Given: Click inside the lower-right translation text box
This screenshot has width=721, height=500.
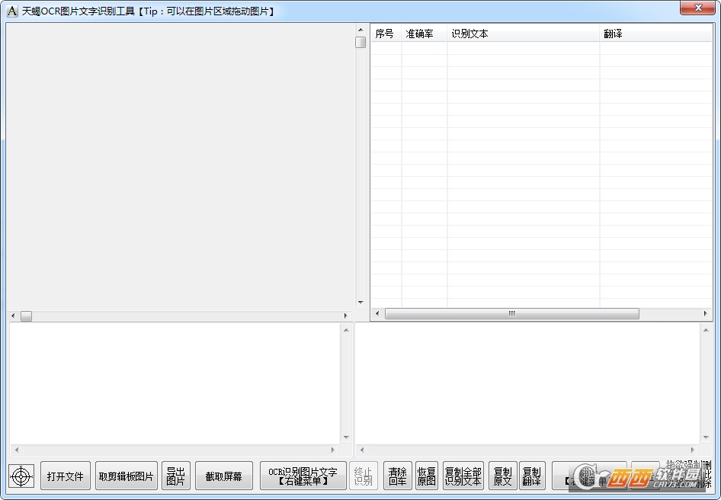Looking at the screenshot, I should [x=526, y=383].
